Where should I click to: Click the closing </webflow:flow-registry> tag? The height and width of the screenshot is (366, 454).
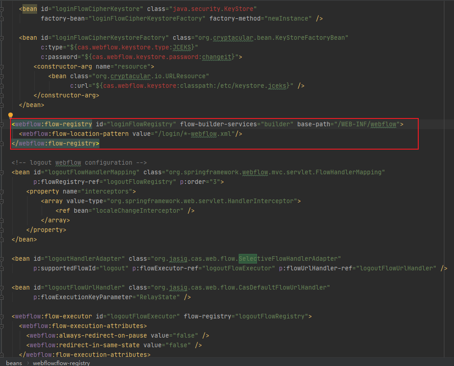tap(55, 143)
